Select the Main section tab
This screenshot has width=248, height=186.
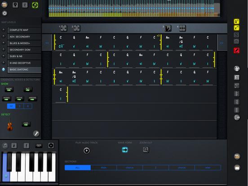point(104,168)
